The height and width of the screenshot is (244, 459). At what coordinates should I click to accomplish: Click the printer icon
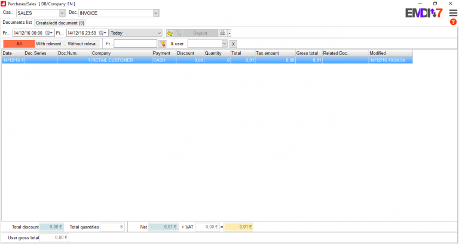tap(223, 33)
